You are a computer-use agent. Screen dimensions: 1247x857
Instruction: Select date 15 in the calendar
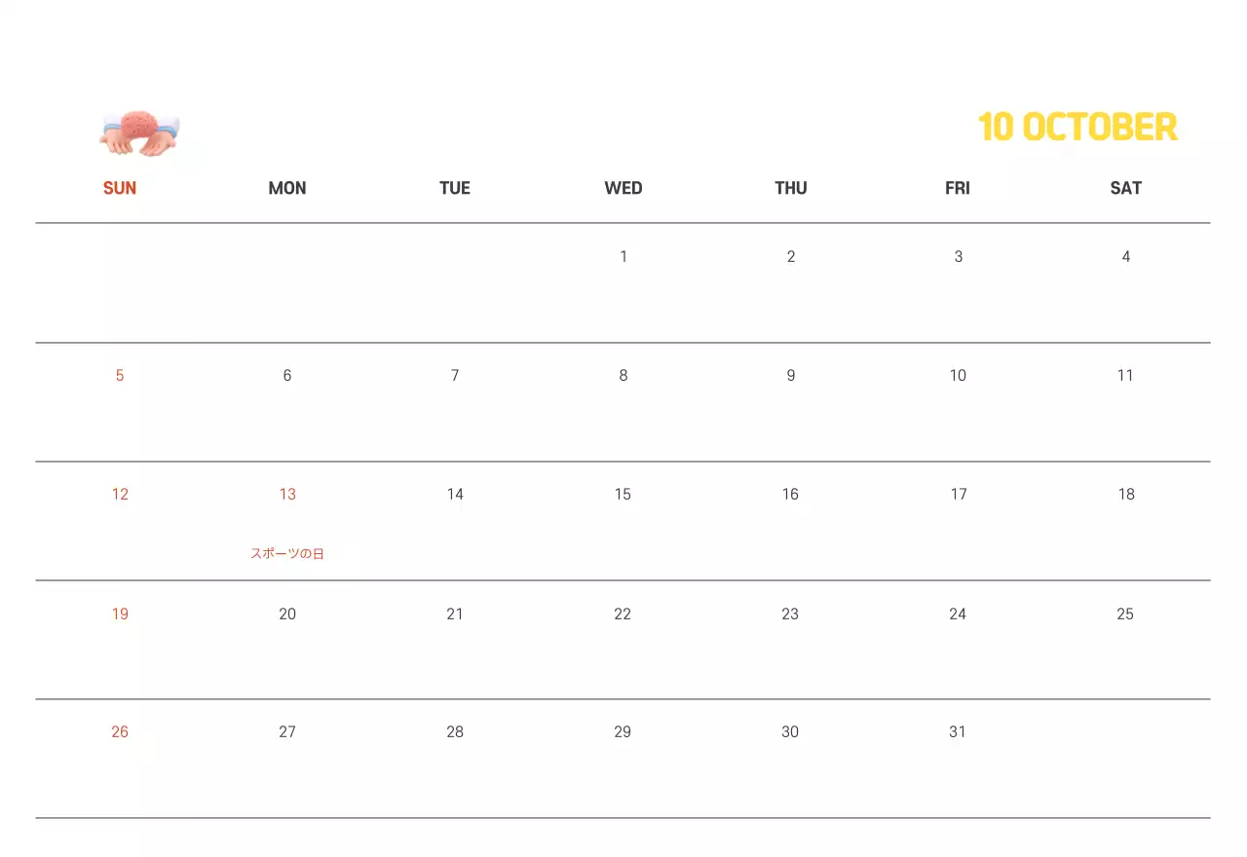pyautogui.click(x=623, y=495)
